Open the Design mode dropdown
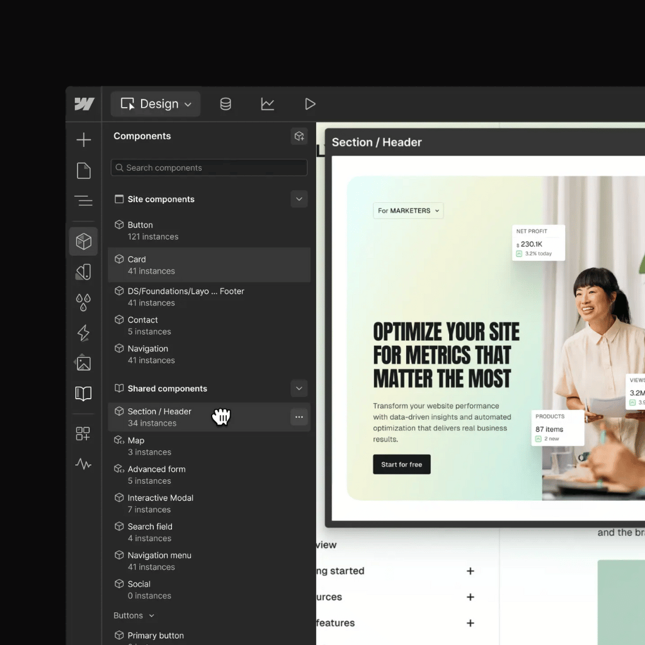Viewport: 645px width, 645px height. click(x=156, y=104)
